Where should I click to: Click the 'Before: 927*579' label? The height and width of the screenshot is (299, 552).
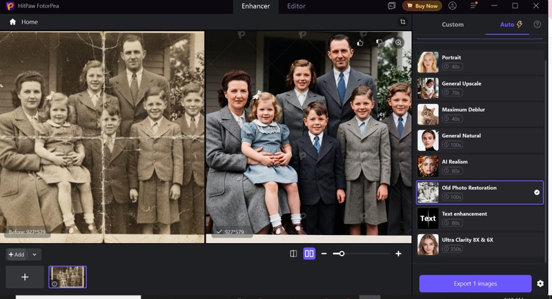click(27, 232)
